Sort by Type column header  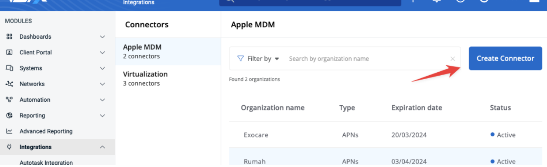coord(347,108)
